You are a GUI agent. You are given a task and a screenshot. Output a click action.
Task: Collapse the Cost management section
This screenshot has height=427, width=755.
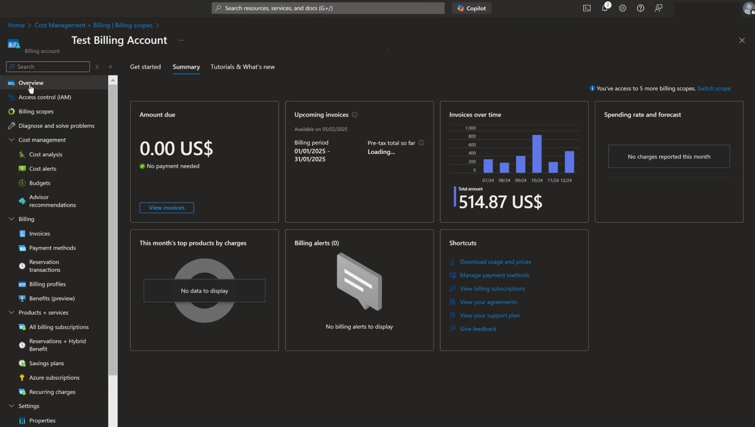pyautogui.click(x=11, y=140)
